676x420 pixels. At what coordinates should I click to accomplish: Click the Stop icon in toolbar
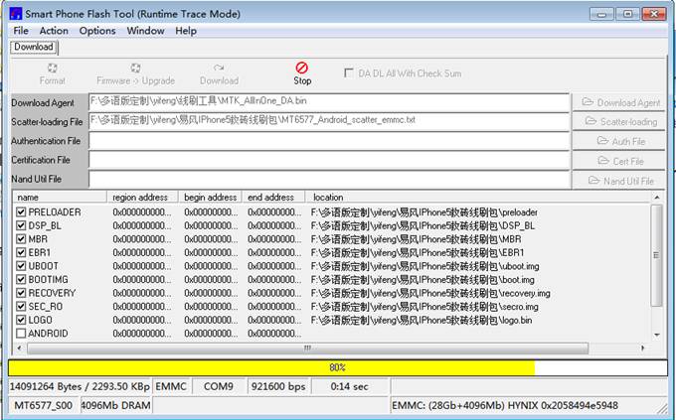coord(302,69)
